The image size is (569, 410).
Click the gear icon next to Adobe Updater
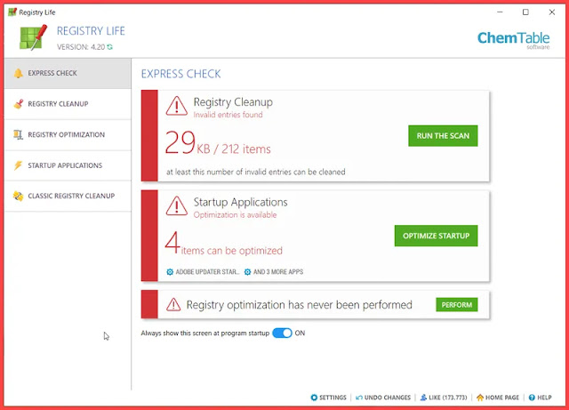point(170,271)
